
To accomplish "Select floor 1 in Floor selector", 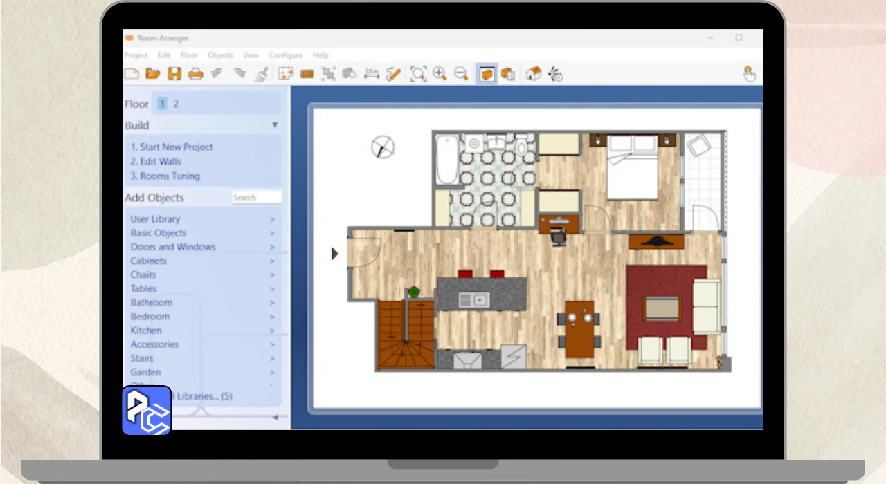I will click(x=162, y=104).
